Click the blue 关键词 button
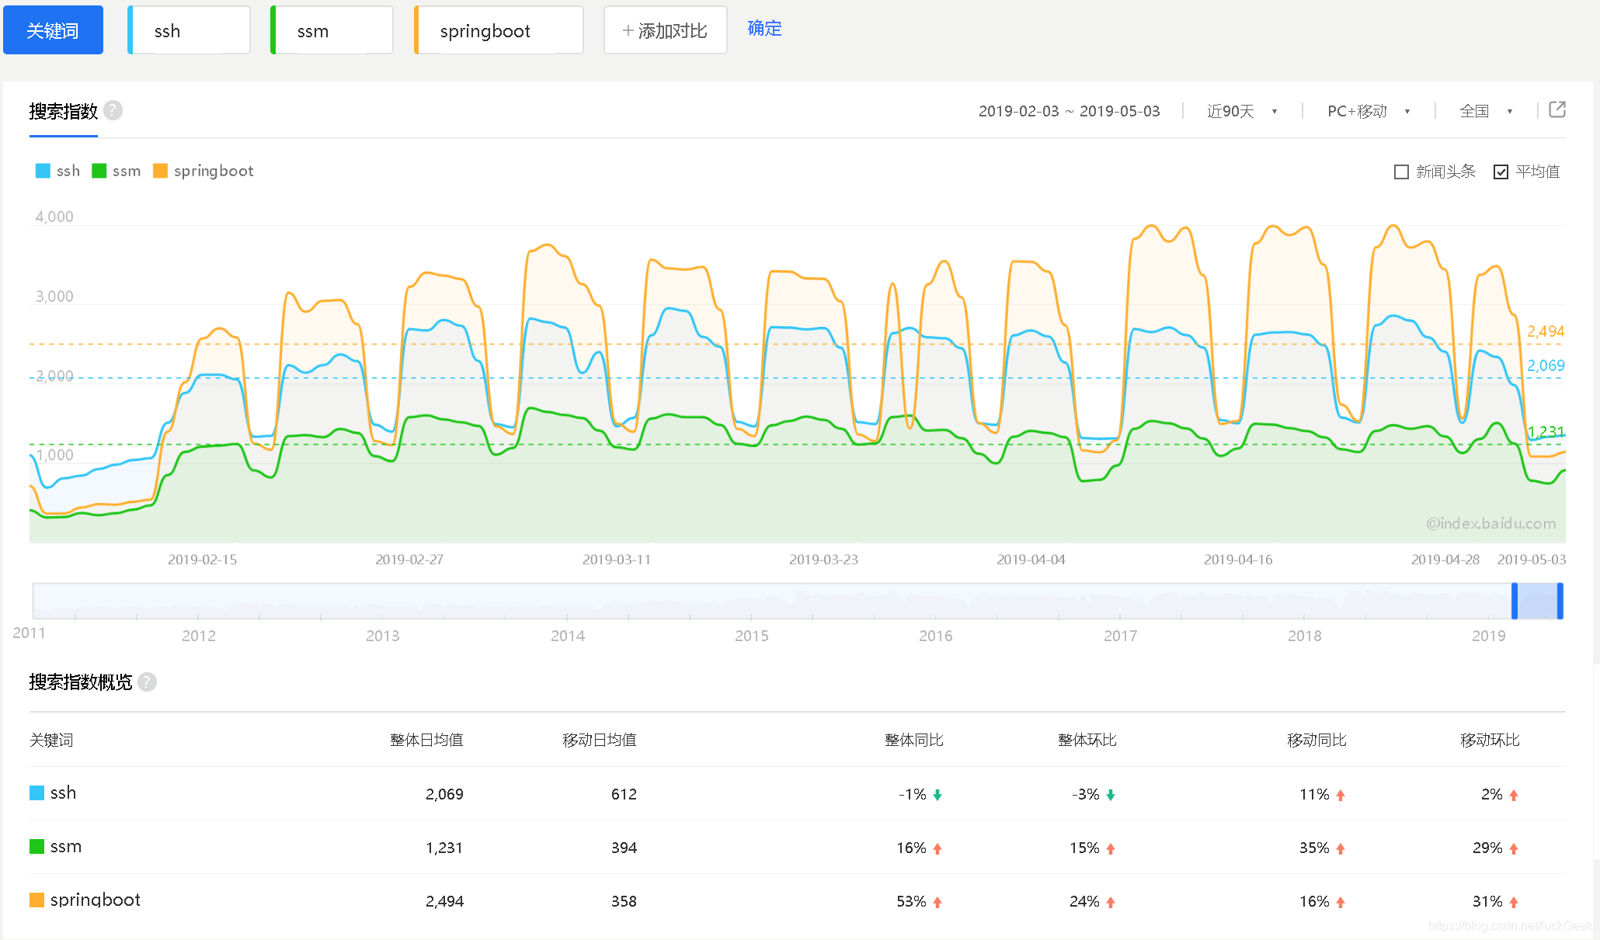 coord(53,30)
